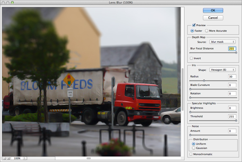
Task: Click the Blur Focal Distance value field
Action: [232, 48]
